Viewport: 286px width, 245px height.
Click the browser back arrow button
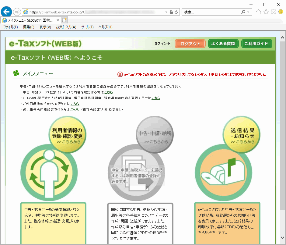click(x=6, y=12)
